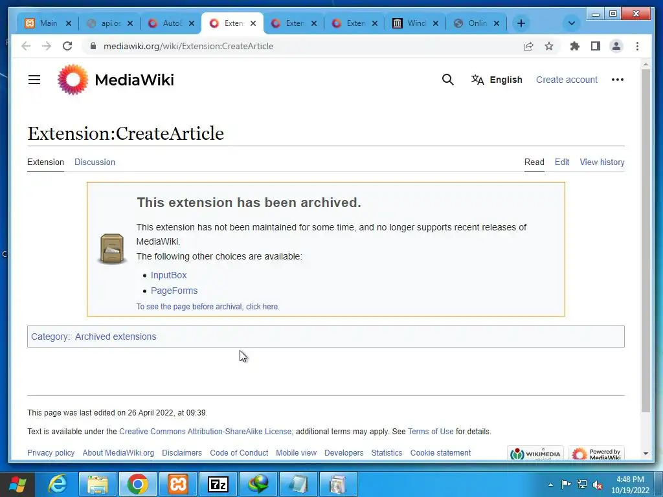Screen dimensions: 663x497
Task: Click the Wikimedia project badge
Action: pos(535,452)
